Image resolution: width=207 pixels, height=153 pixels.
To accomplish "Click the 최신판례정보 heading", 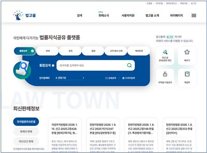I will pos(26,109).
